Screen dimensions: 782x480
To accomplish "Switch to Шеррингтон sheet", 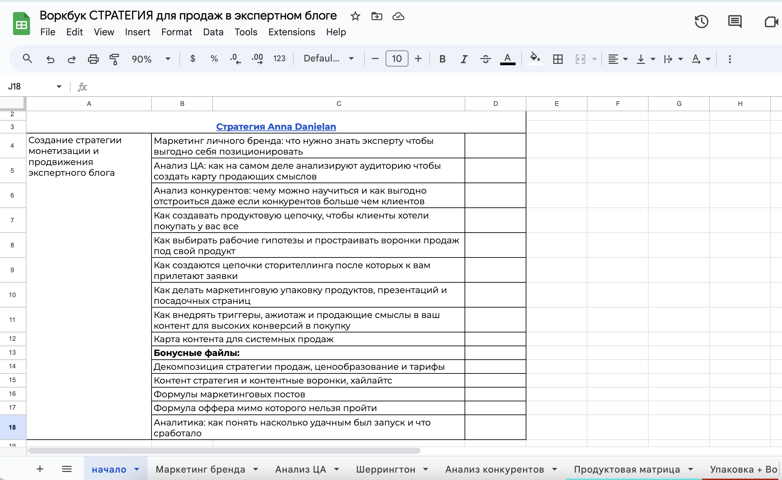I will pos(386,469).
